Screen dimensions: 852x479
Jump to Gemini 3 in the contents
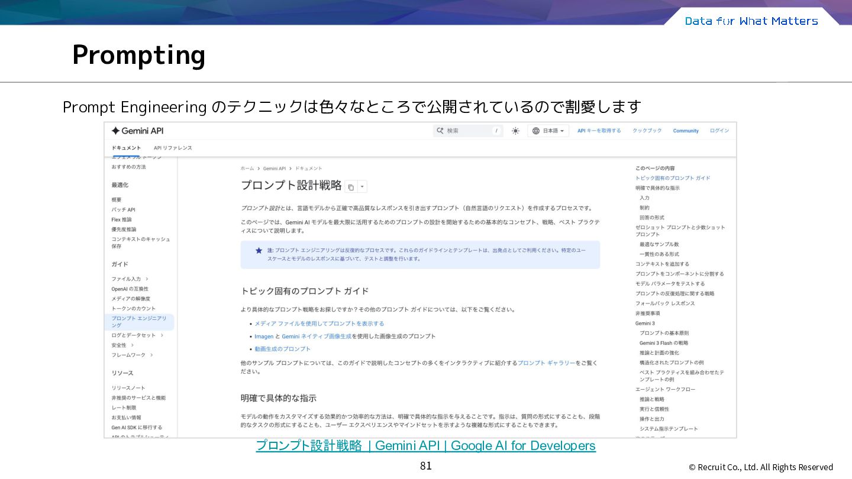[x=645, y=323]
